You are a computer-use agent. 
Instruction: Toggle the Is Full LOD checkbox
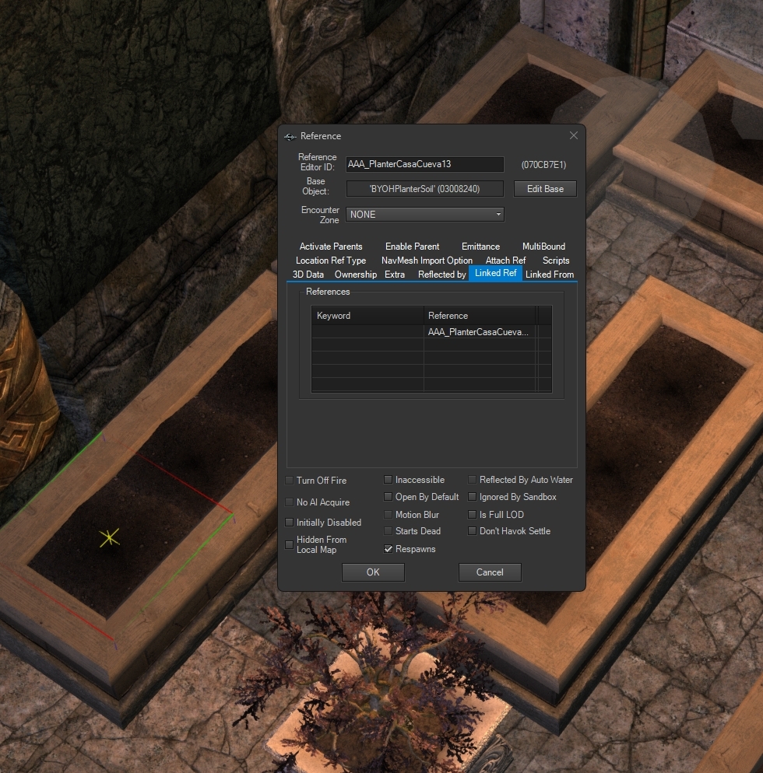click(473, 515)
